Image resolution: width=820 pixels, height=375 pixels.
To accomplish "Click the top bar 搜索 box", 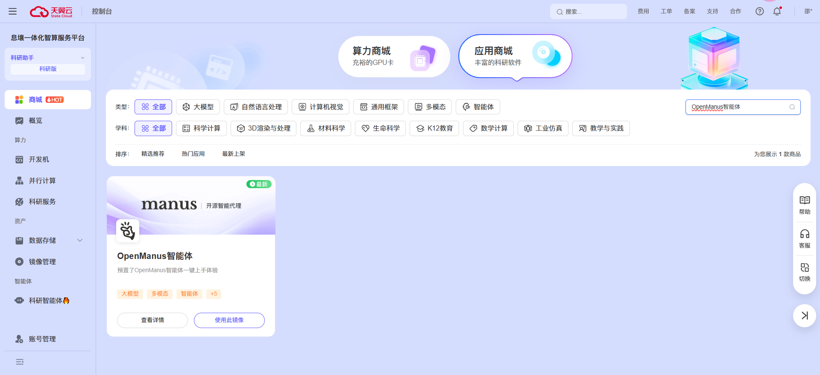I will (588, 12).
